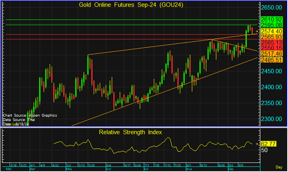
Task: Click the 2300.00 price axis label
Action: (273, 119)
